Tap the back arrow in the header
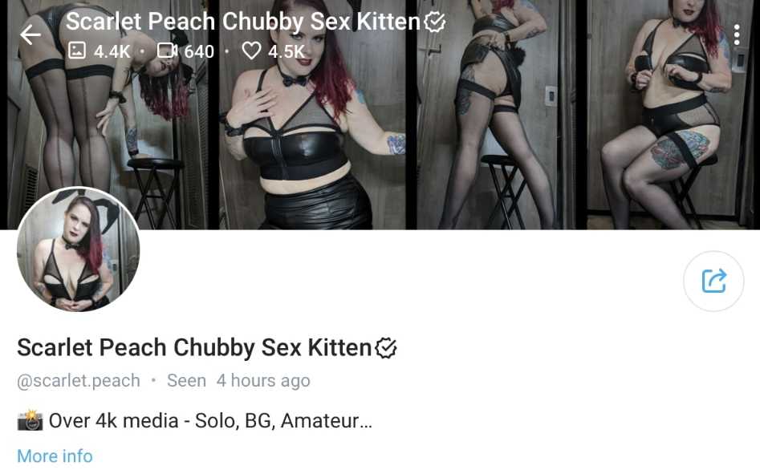Viewport: 760px width, 470px height. (x=30, y=34)
